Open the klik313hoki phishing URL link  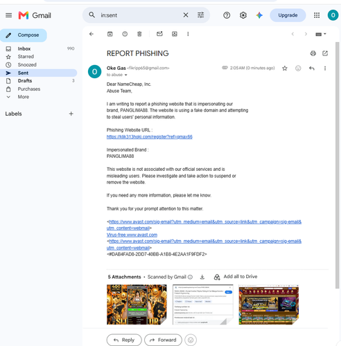pos(150,137)
